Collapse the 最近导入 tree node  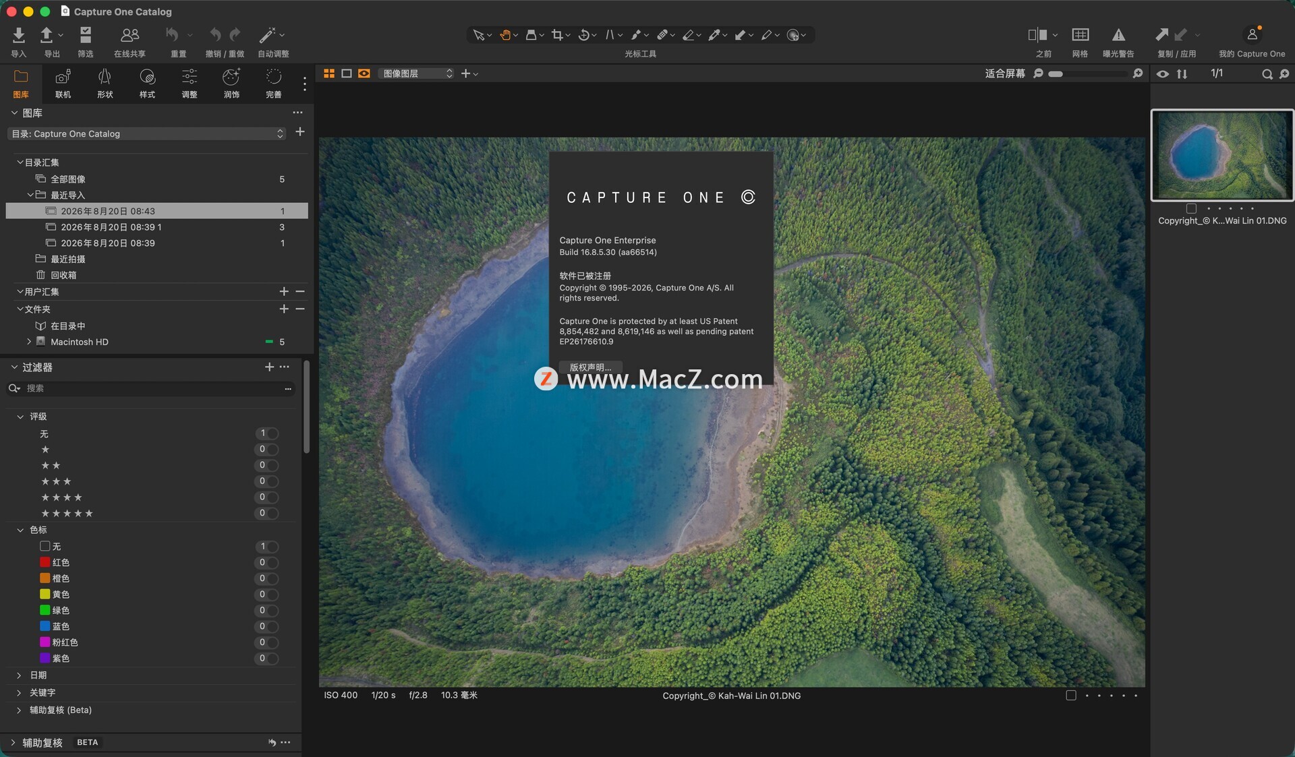[x=30, y=195]
